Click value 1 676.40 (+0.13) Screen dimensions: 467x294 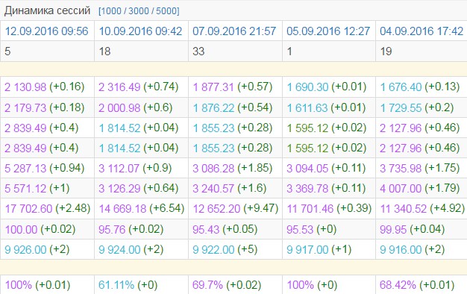pos(420,87)
